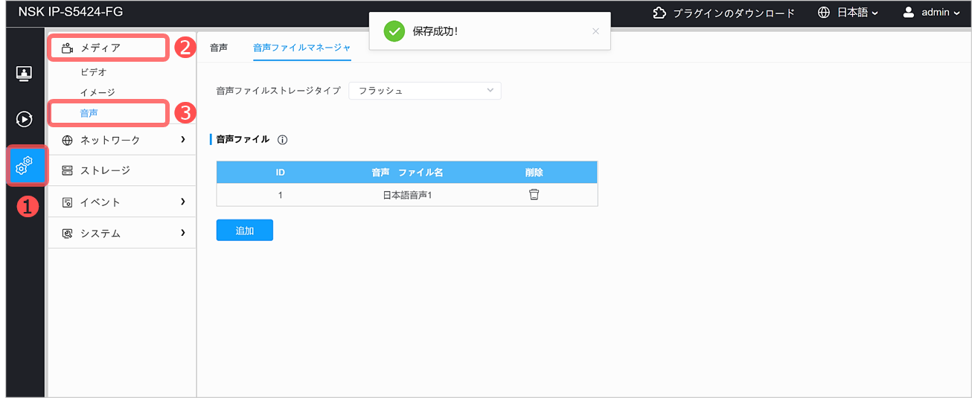Click the 追加 button
Viewport: 972px width, 398px height.
tap(244, 231)
